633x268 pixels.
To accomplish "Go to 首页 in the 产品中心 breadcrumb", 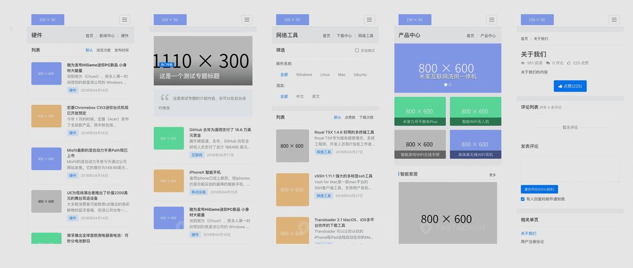I will (x=470, y=36).
